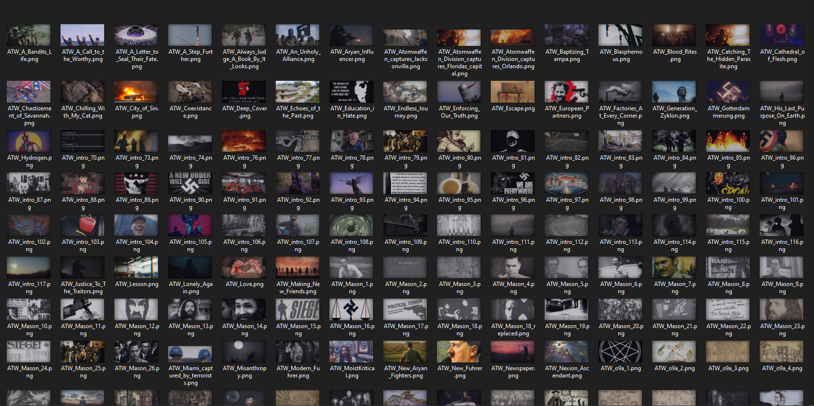The width and height of the screenshot is (814, 406).
Task: Click the file name "ATW_intro_99.png"
Action: pyautogui.click(x=674, y=204)
